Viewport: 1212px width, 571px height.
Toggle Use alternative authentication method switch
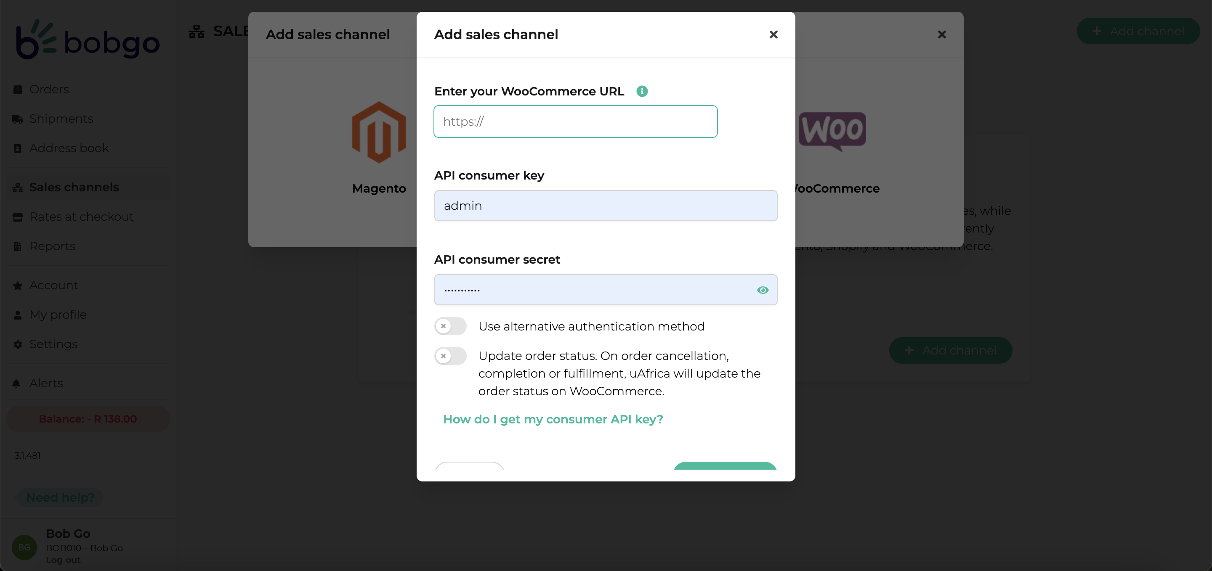[x=450, y=326]
